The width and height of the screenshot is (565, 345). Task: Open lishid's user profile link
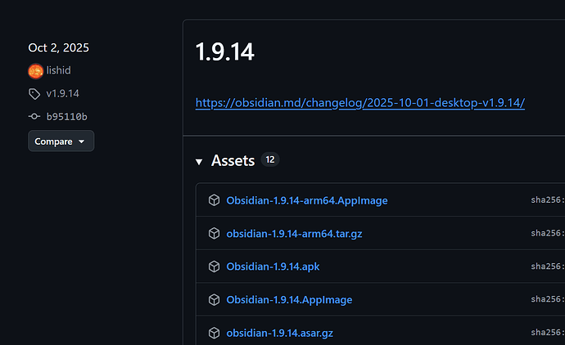(58, 71)
